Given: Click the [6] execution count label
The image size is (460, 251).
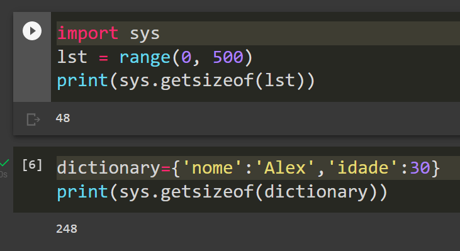Looking at the screenshot, I should click(x=32, y=165).
